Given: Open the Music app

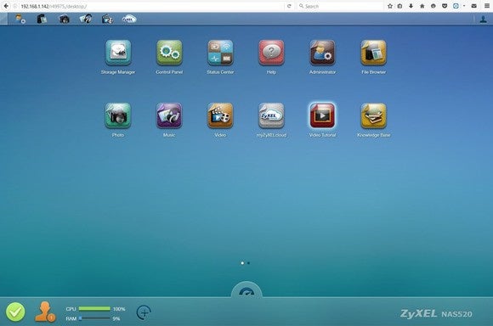Looking at the screenshot, I should pyautogui.click(x=169, y=115).
